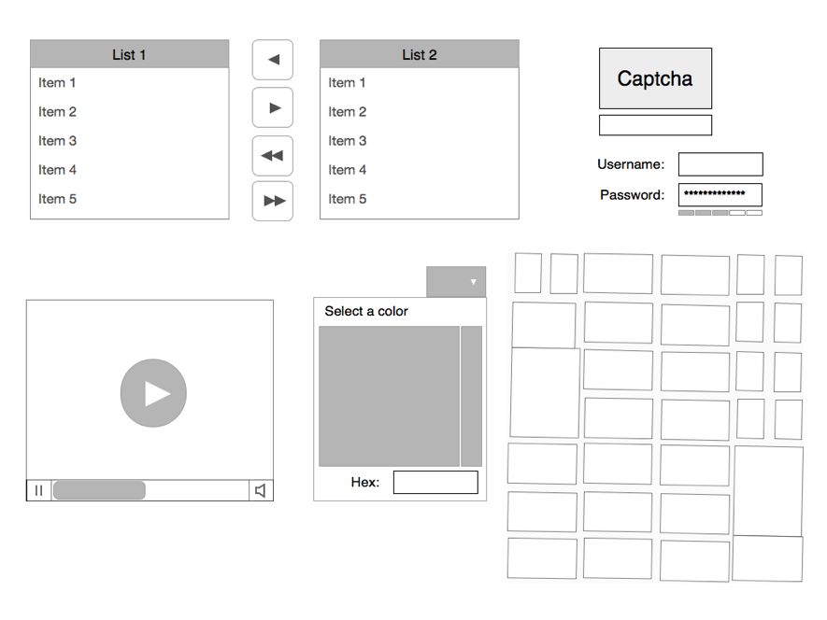The image size is (827, 620).
Task: Click the Captcha image box
Action: pyautogui.click(x=655, y=78)
